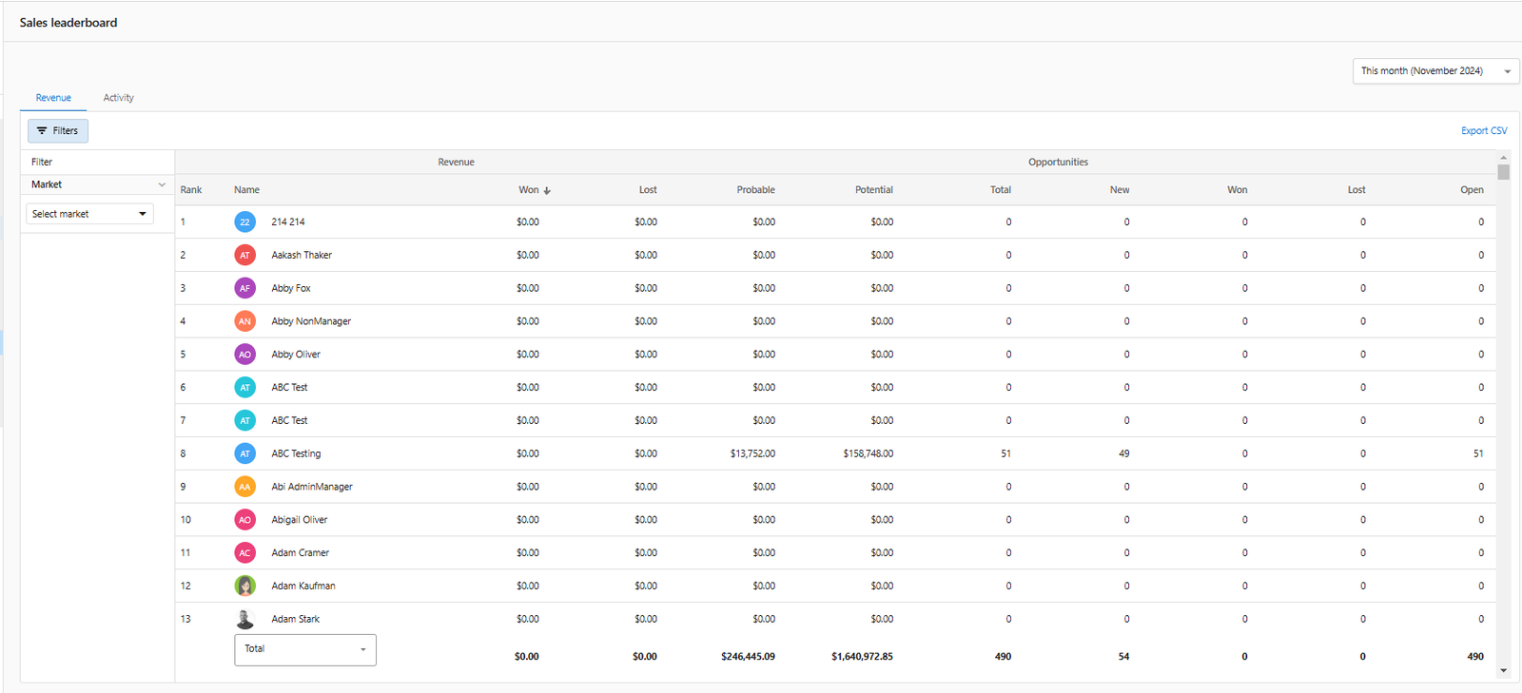The height and width of the screenshot is (693, 1522).
Task: Click the 214 214 user avatar icon
Action: (x=244, y=222)
